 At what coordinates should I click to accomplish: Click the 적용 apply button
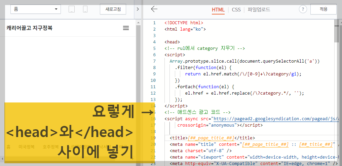324,9
